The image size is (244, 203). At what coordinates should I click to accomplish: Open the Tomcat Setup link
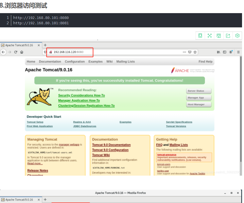[35, 122]
